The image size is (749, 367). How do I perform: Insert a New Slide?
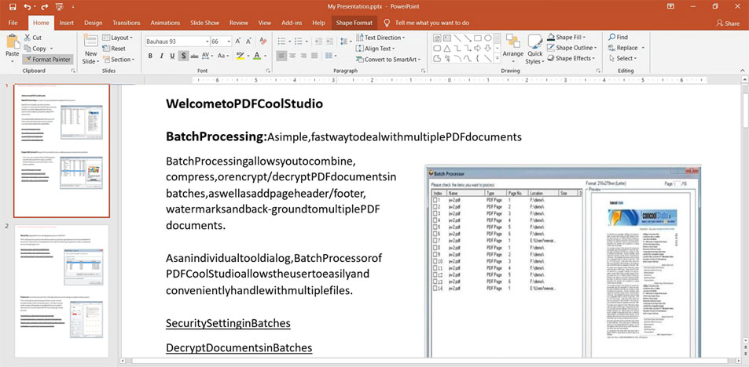90,49
